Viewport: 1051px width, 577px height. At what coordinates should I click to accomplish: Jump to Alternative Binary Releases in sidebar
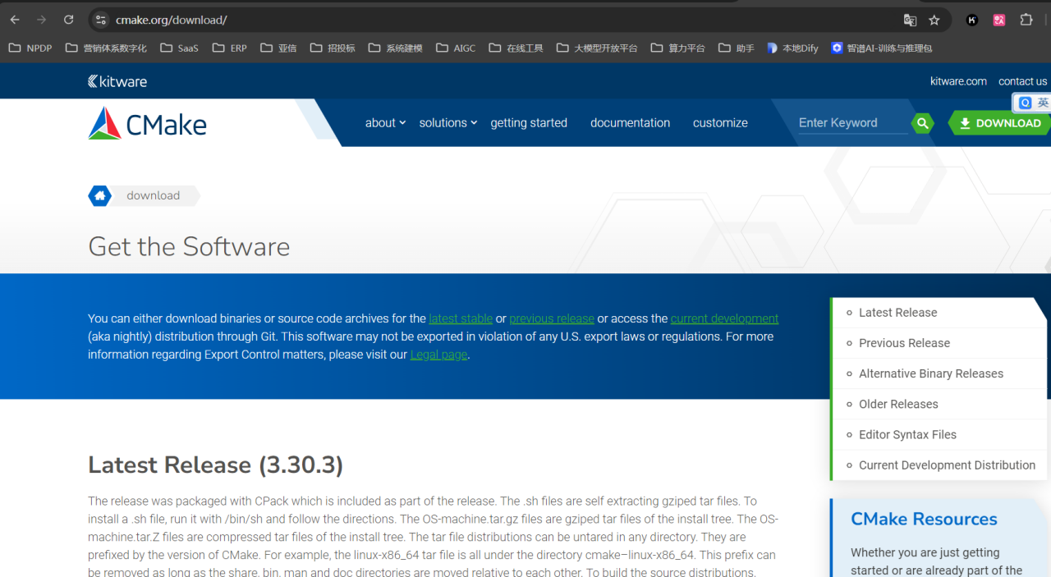coord(931,373)
